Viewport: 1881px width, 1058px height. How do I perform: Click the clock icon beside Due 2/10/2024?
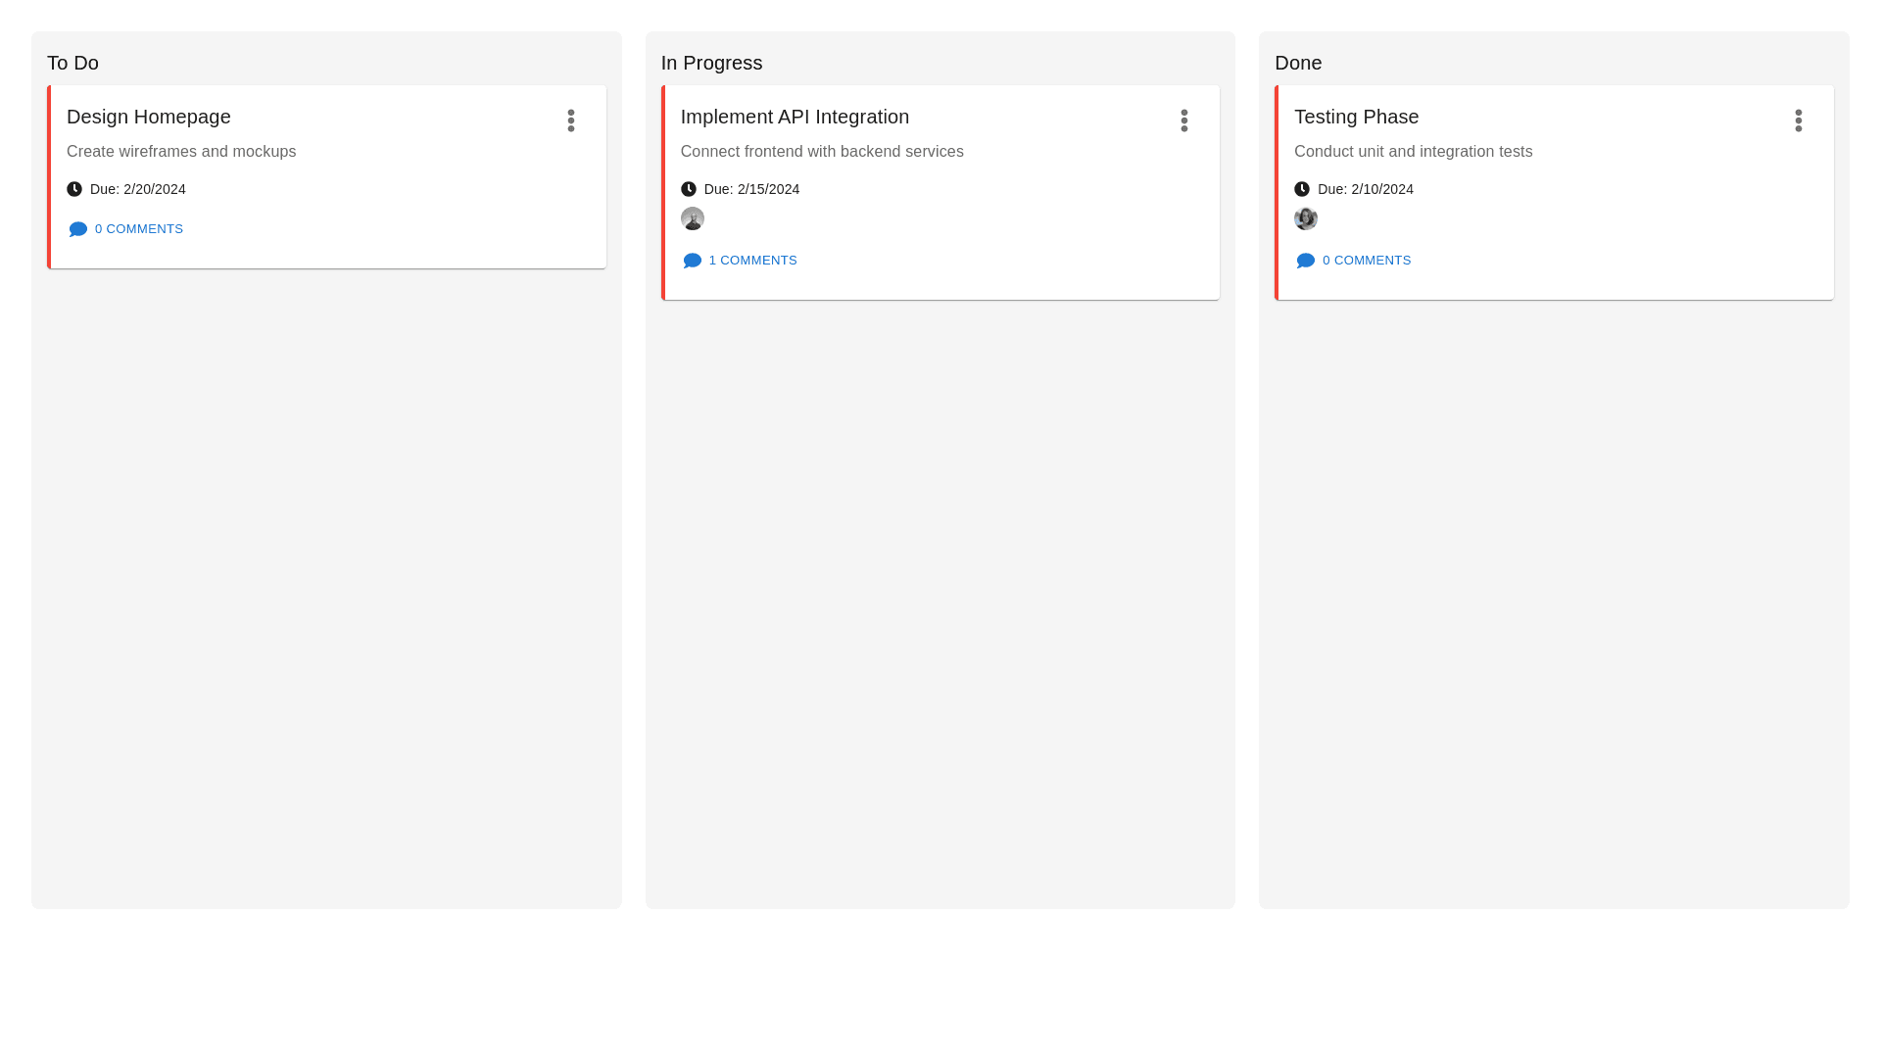[x=1301, y=189]
